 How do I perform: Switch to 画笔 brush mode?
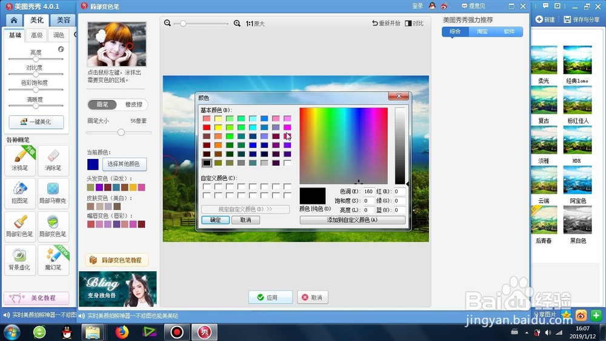(x=102, y=104)
